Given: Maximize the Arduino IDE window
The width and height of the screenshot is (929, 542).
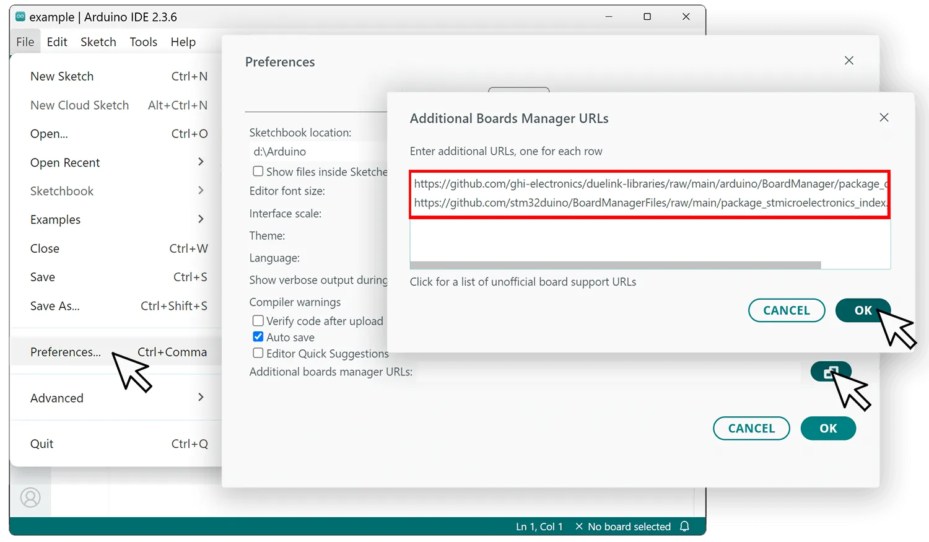Looking at the screenshot, I should (x=647, y=17).
